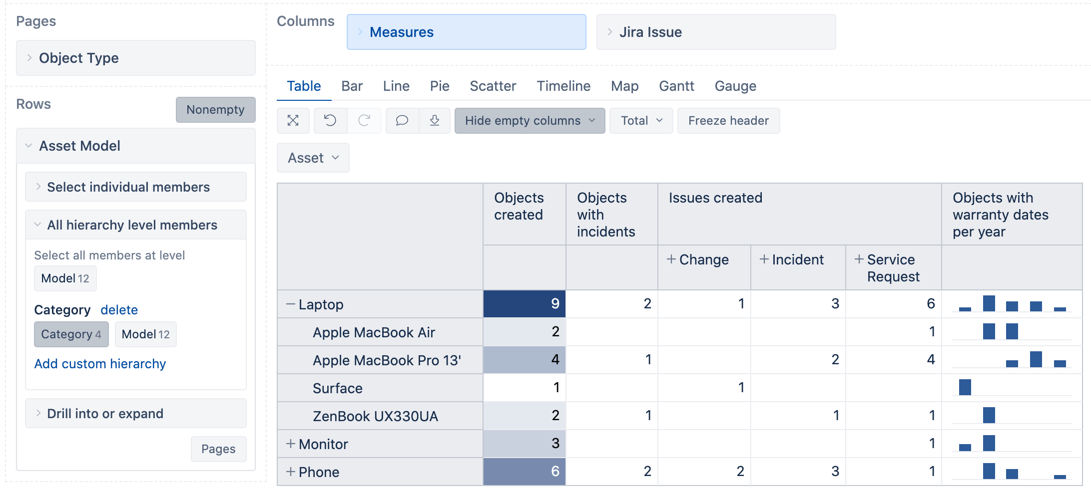Click the Surface warranty dates sparkline bar

coord(965,387)
